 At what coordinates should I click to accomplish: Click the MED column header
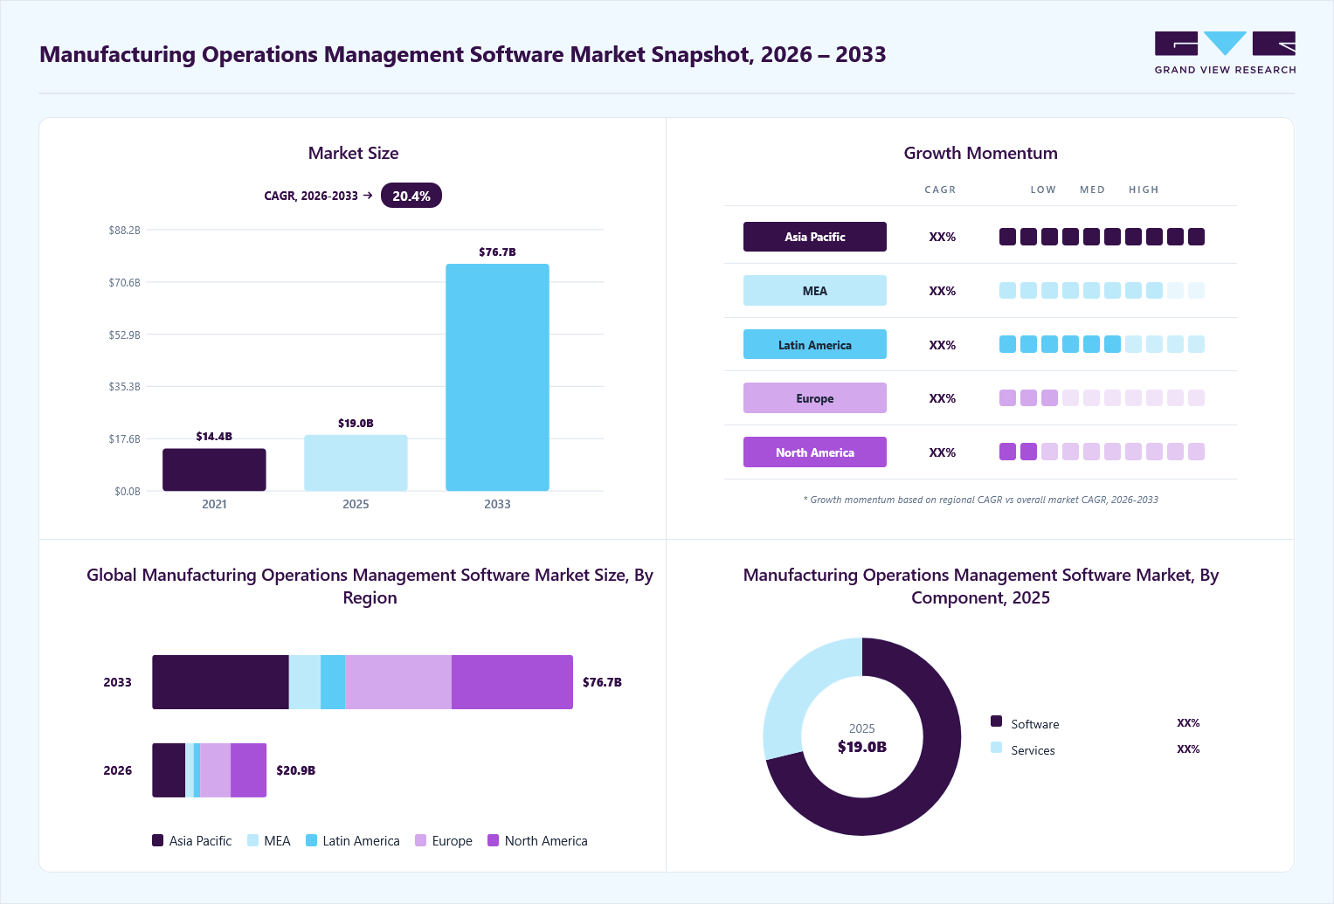(1092, 190)
